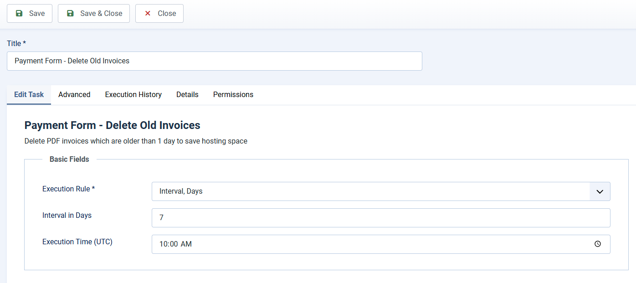This screenshot has height=283, width=636.
Task: Click the 'Title *' label
Action: coord(16,43)
